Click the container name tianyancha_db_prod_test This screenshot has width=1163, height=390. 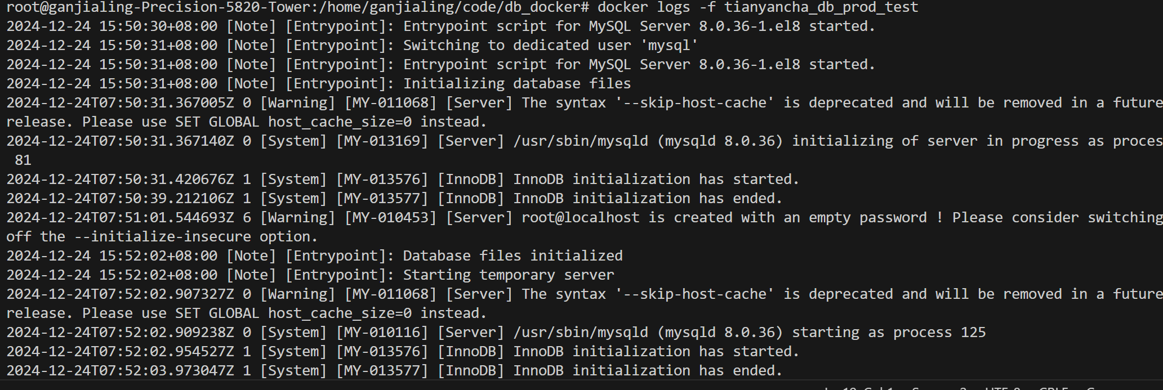click(x=821, y=7)
